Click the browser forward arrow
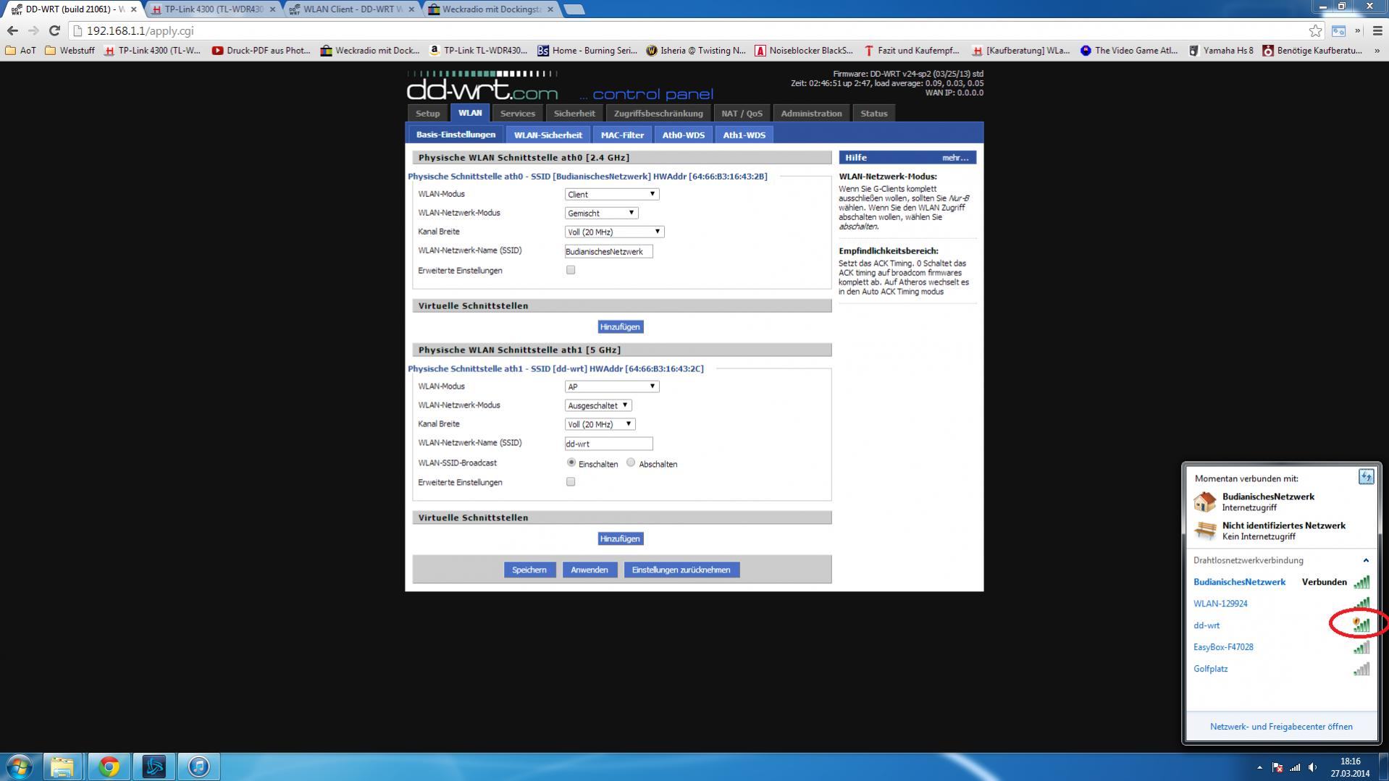 (33, 30)
